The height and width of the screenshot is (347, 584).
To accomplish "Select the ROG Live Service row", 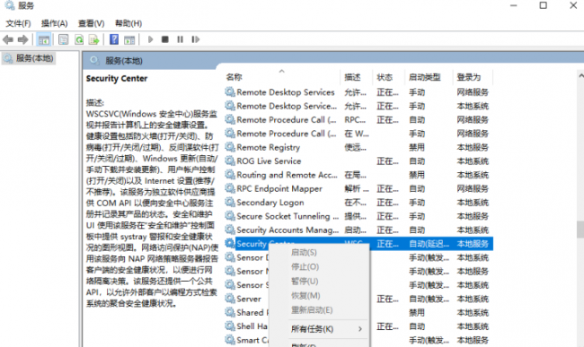I will tap(358, 160).
